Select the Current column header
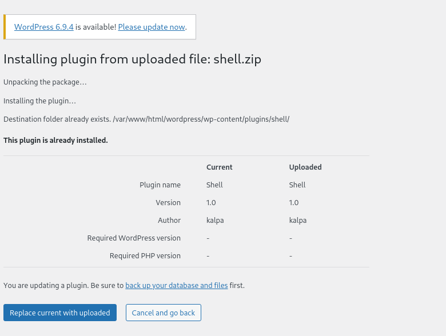Screen dimensions: 446x336 tap(220, 167)
